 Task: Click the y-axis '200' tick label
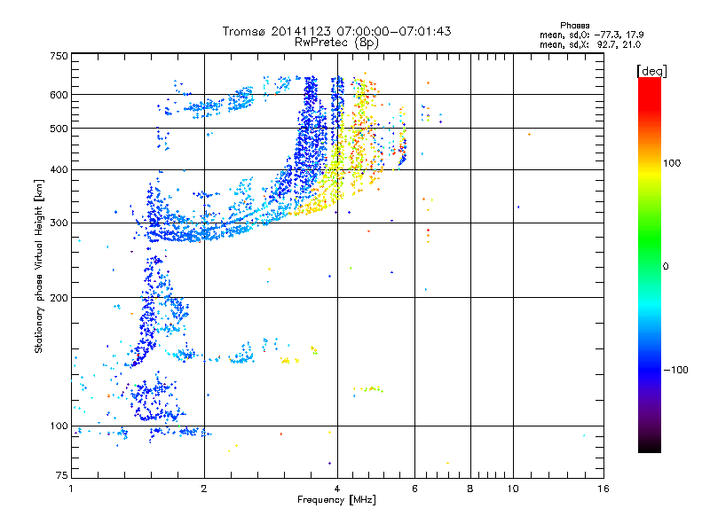tap(59, 298)
